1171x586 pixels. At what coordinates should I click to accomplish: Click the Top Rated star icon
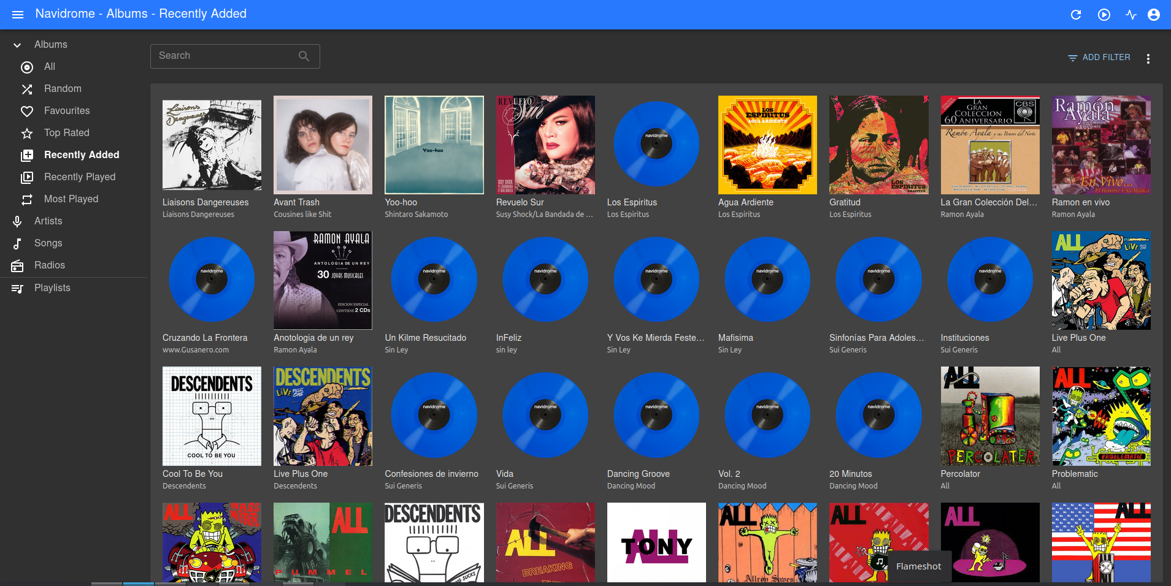pos(27,133)
